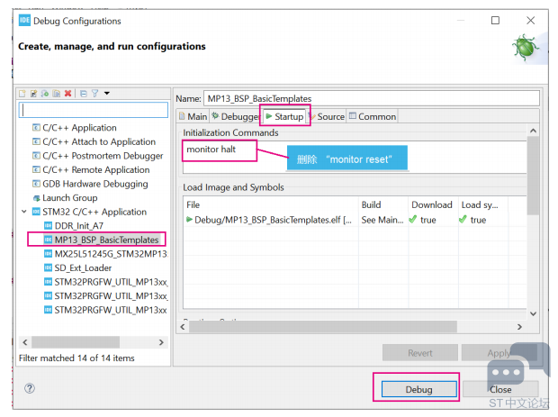Screen dimensions: 558x417
Task: Click New launch configuration icon
Action: 22,94
